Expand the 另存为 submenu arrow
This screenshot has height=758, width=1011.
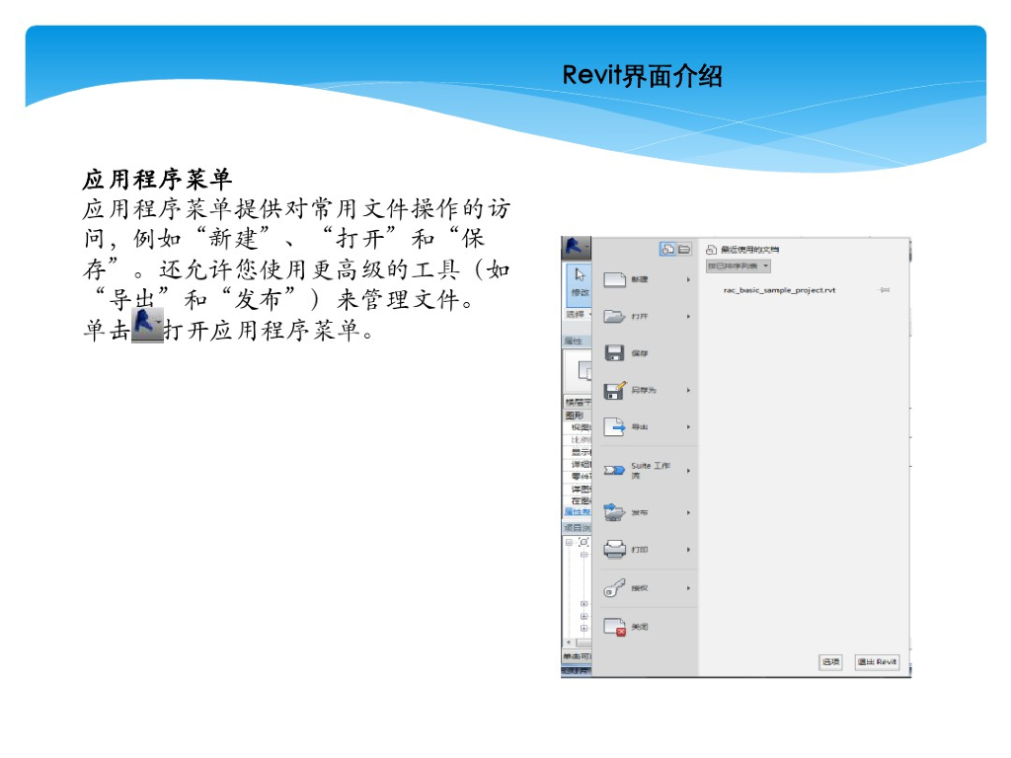(688, 390)
